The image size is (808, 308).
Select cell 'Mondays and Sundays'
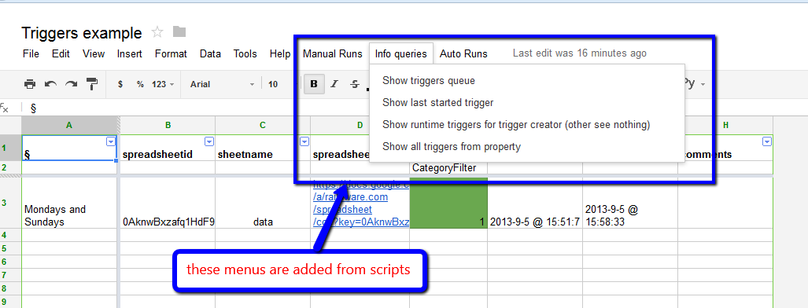69,203
